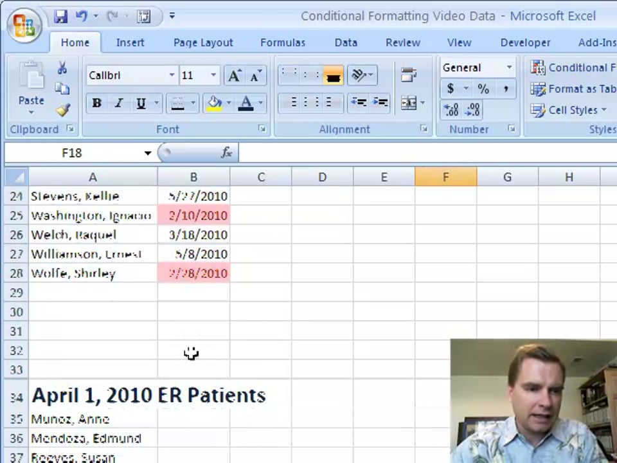Select all cells with corner button

pos(16,177)
